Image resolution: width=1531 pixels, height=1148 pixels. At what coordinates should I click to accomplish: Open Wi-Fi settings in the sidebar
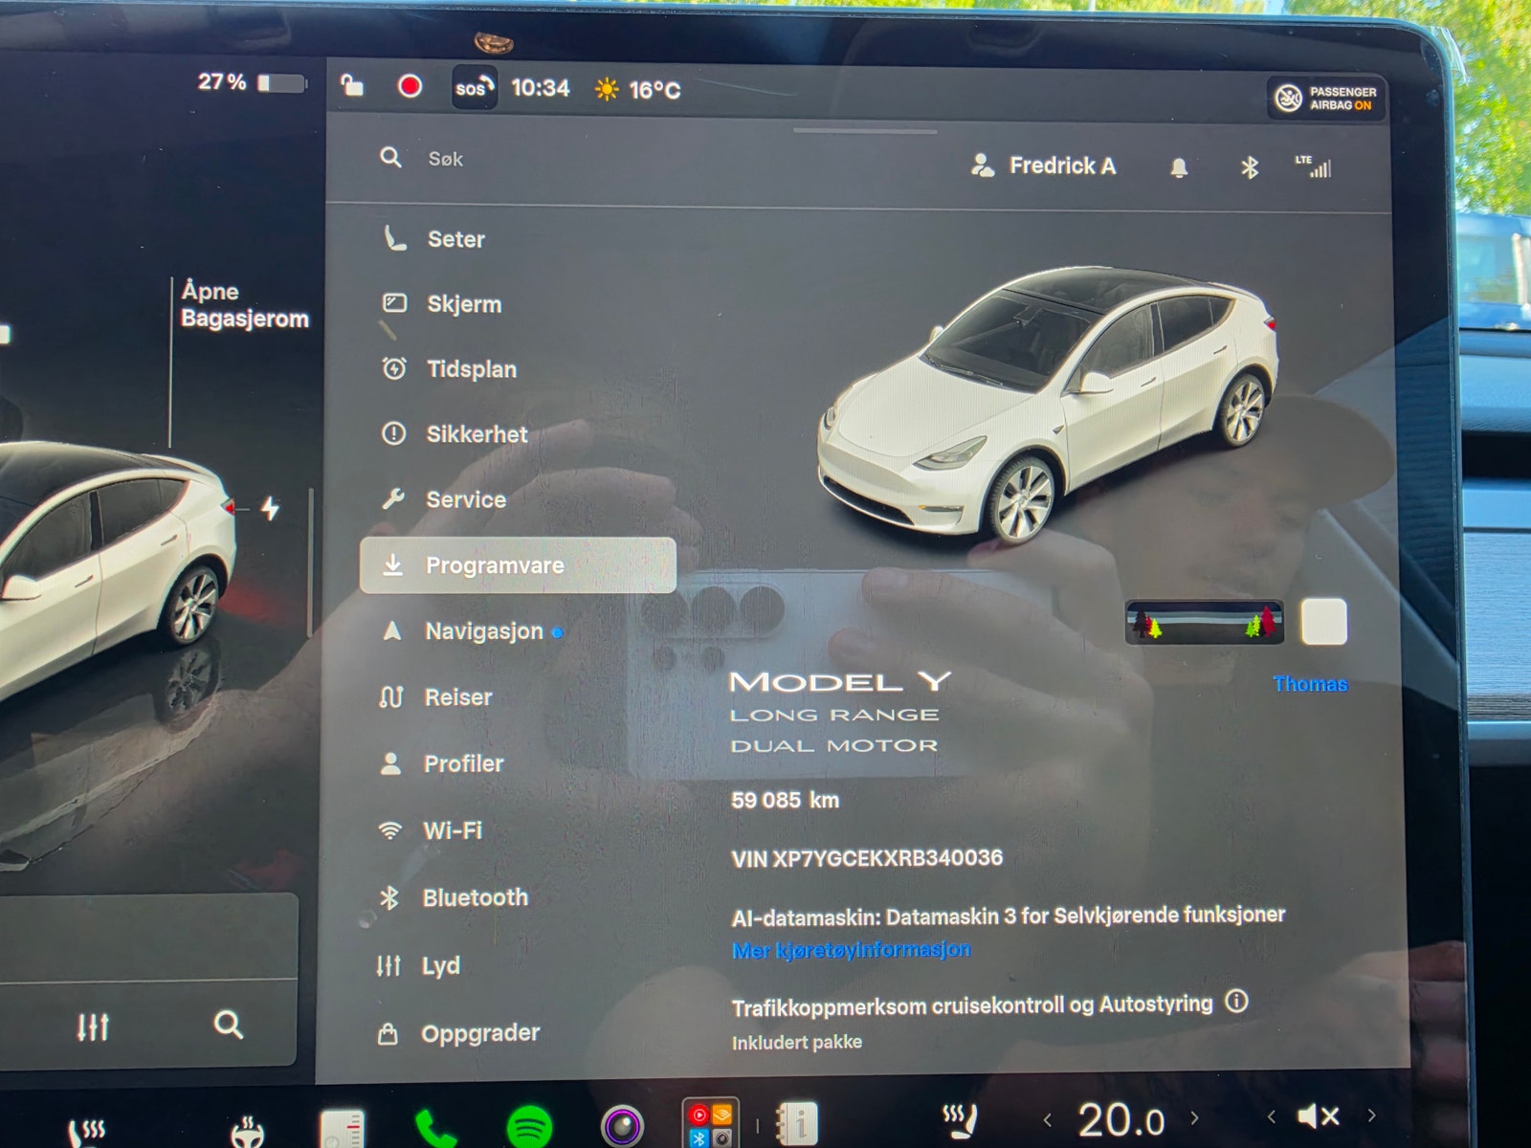430,830
